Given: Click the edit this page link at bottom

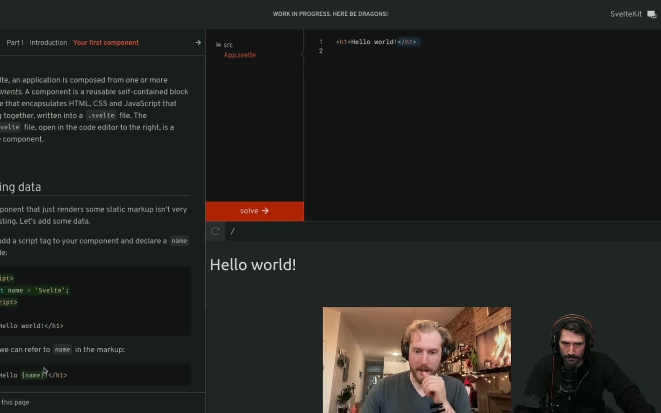Looking at the screenshot, I should (15, 402).
